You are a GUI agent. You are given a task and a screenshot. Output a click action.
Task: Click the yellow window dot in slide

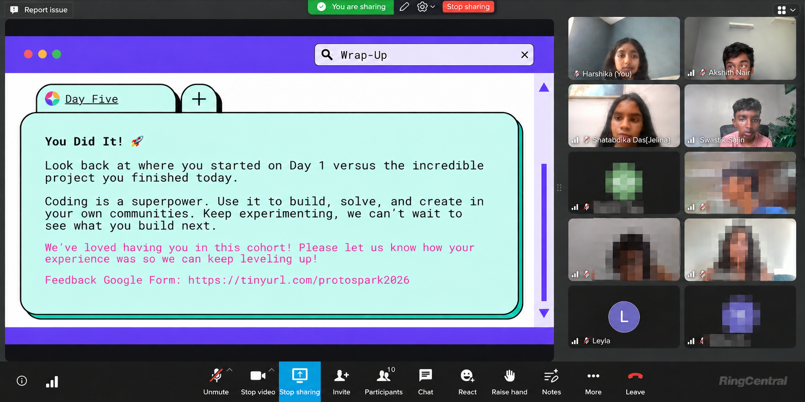(x=42, y=54)
